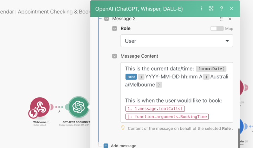Select the blue 'now' variable pill
This screenshot has width=253, height=148.
tap(131, 77)
